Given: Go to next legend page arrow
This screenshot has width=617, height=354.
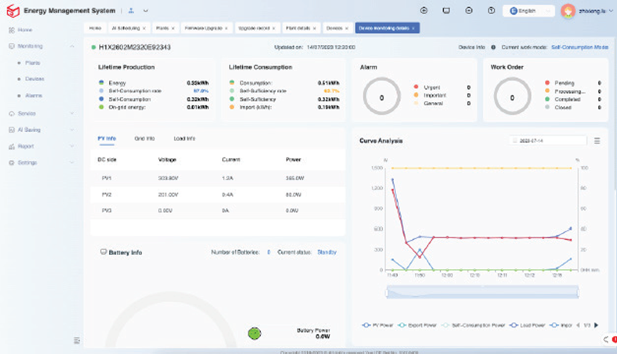Looking at the screenshot, I should [596, 325].
